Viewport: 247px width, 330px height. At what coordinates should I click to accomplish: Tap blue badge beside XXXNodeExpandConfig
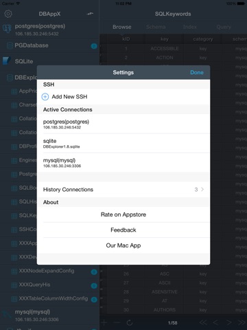point(94,272)
